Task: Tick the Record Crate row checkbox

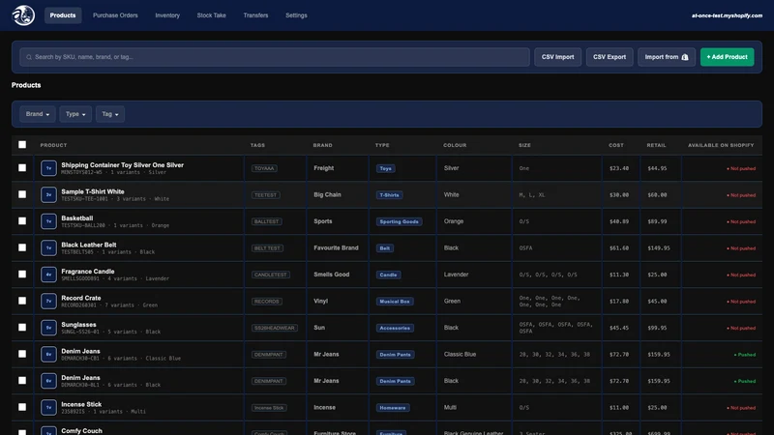Action: (22, 301)
